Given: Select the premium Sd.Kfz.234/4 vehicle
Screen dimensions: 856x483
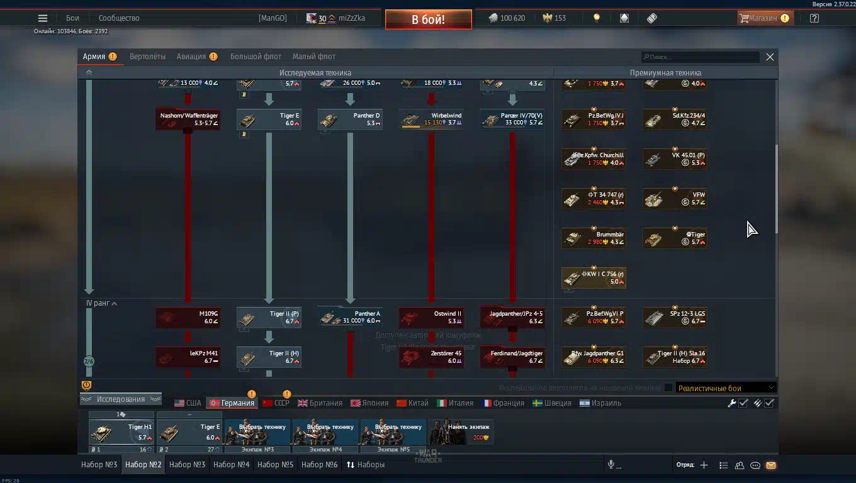Looking at the screenshot, I should click(x=675, y=119).
